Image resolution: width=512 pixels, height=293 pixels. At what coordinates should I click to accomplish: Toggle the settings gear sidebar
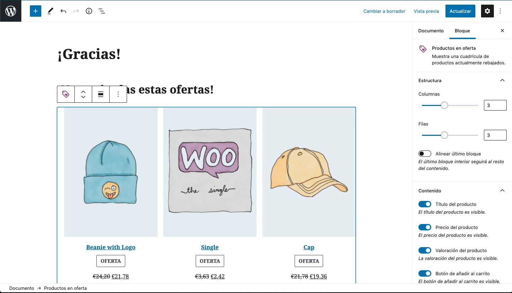click(487, 11)
